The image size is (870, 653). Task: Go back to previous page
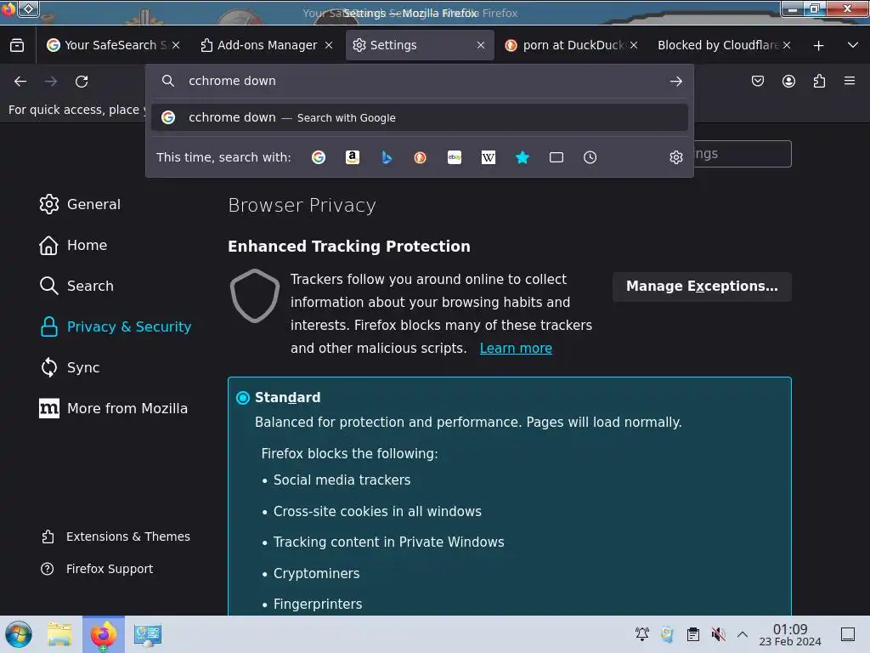20,82
